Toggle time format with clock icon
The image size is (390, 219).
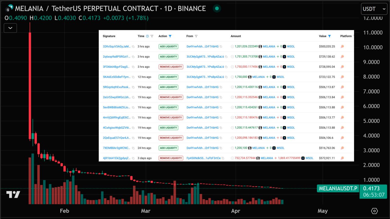pyautogui.click(x=147, y=36)
